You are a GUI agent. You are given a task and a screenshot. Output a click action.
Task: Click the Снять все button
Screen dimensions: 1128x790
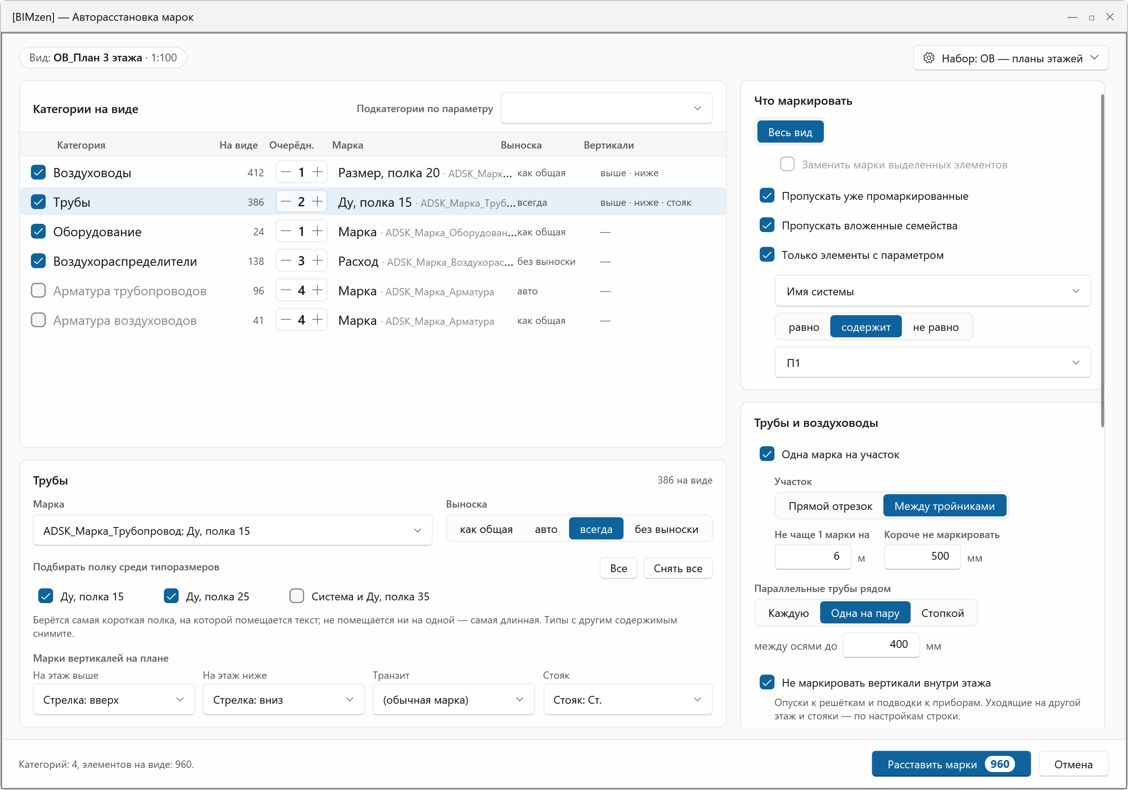(678, 569)
